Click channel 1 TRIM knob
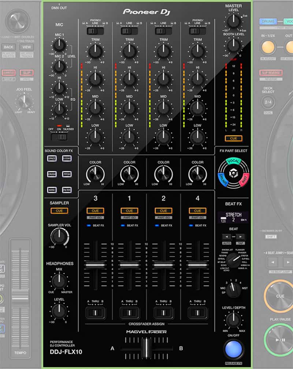 point(129,51)
